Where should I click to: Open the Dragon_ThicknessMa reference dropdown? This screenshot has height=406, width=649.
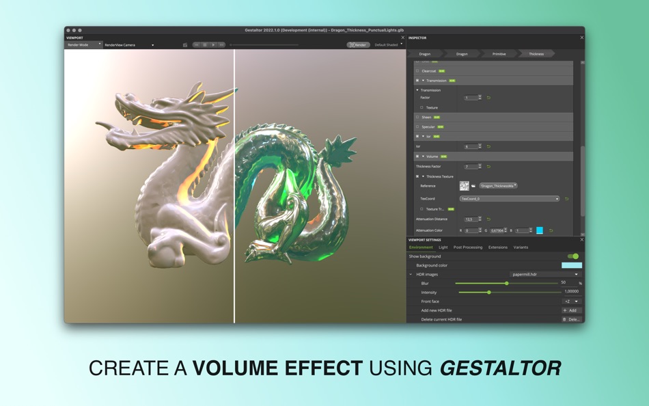click(498, 186)
